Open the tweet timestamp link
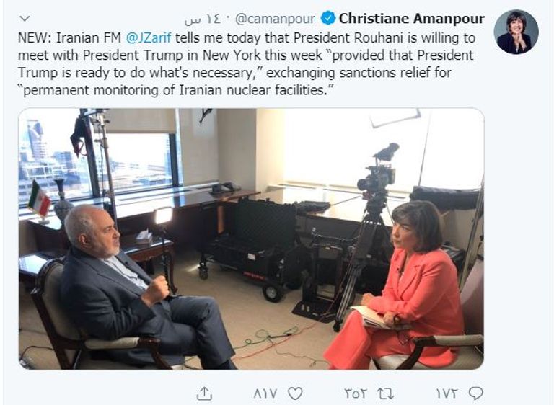554x405 pixels. [x=203, y=19]
